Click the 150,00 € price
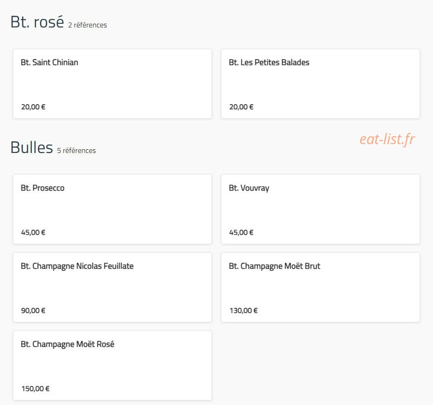 tap(35, 389)
